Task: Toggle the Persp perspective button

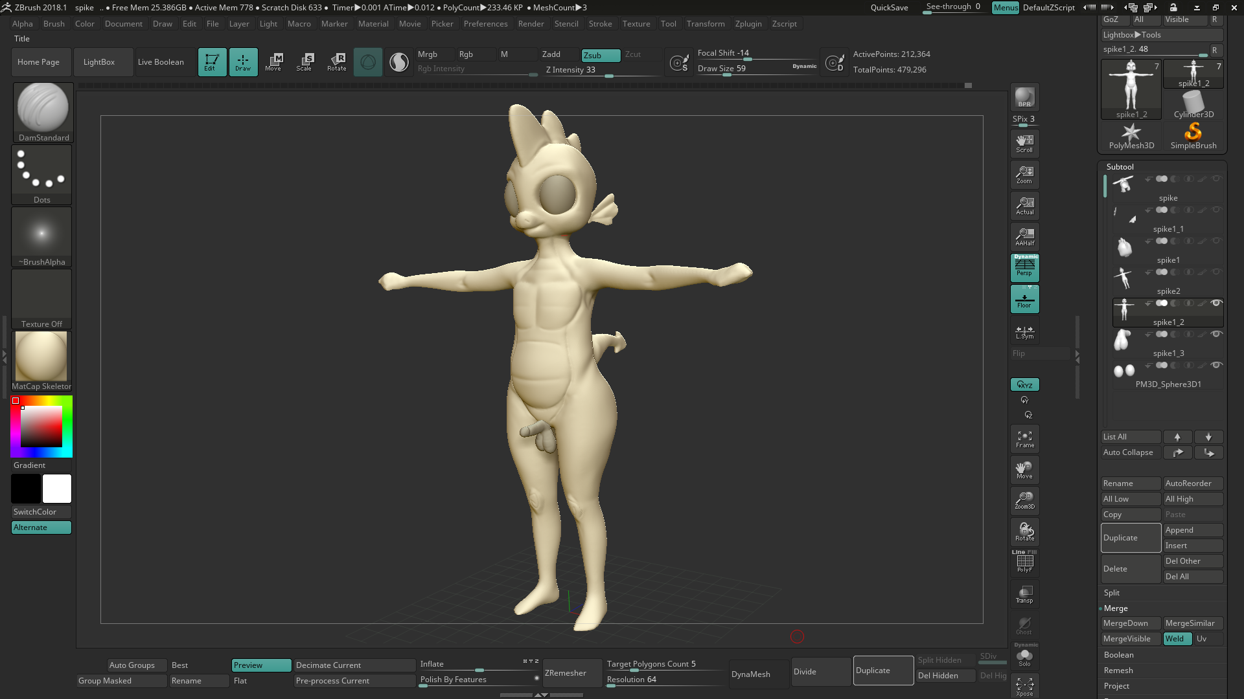Action: pyautogui.click(x=1024, y=267)
